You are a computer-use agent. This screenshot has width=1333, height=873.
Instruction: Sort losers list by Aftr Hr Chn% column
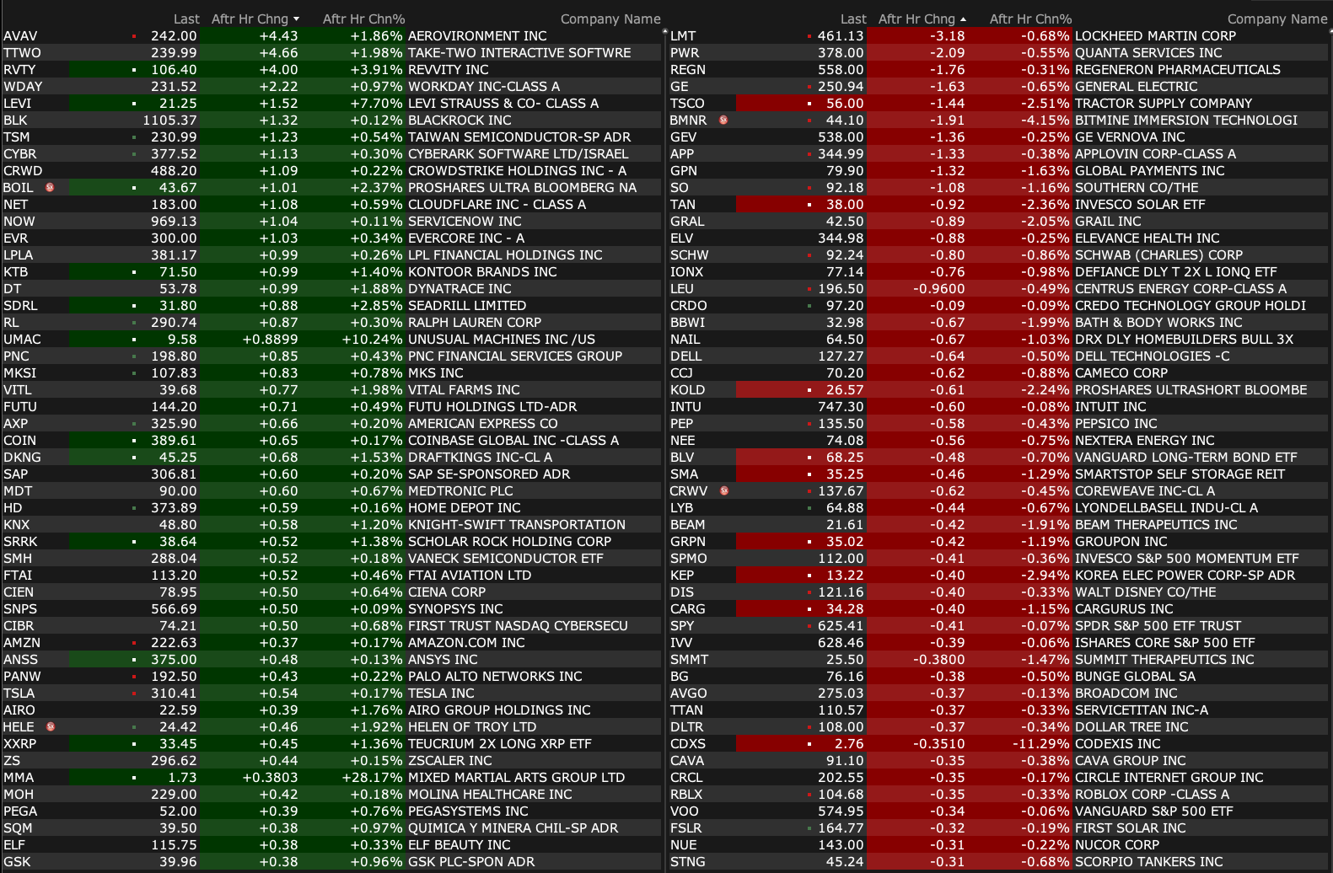pyautogui.click(x=1030, y=19)
